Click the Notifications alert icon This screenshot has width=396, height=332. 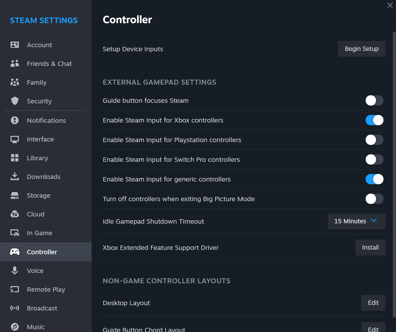pos(15,120)
